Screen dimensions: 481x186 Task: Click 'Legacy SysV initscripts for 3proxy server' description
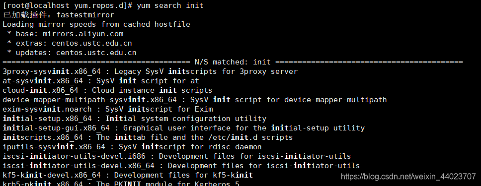(x=206, y=72)
